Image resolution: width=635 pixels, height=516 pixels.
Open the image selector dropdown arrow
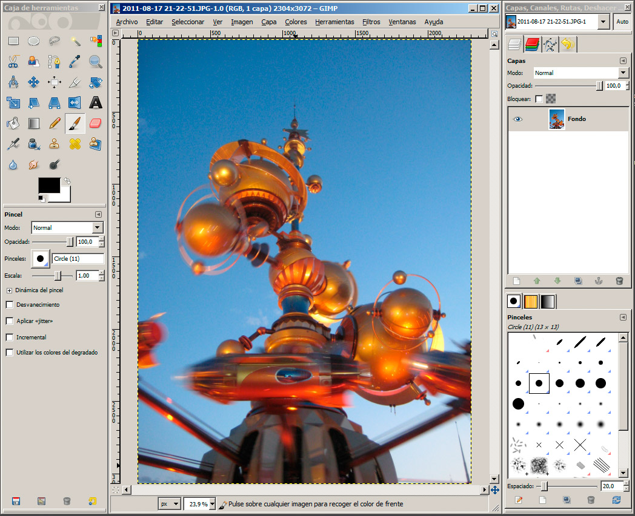603,21
